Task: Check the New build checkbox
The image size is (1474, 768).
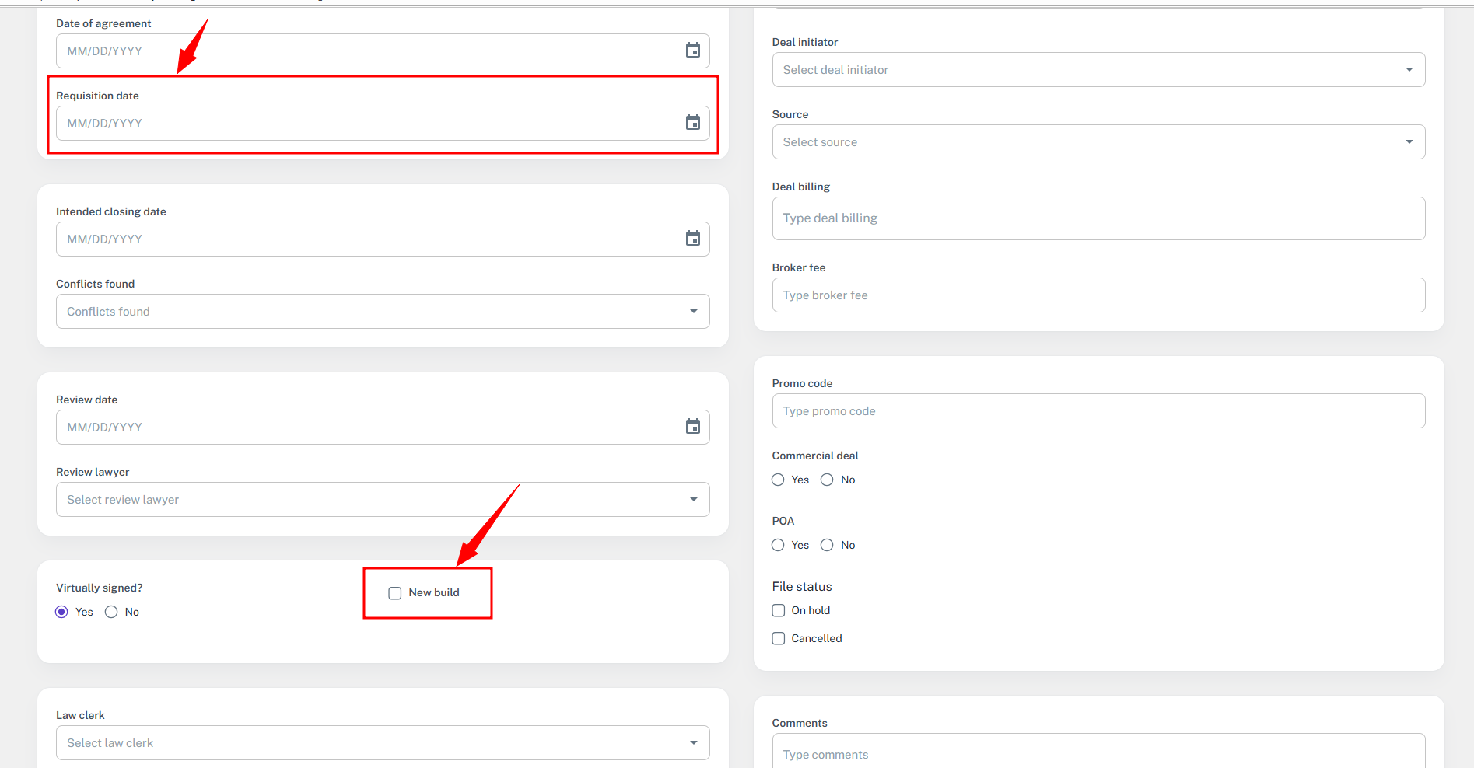Action: [x=395, y=593]
